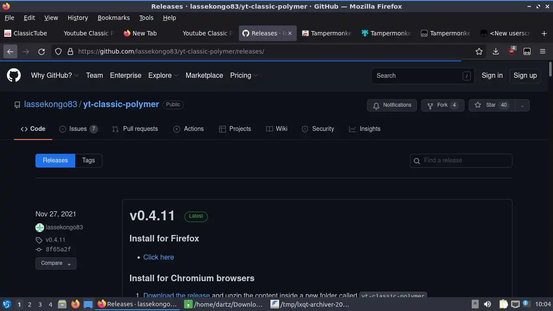Screen dimensions: 553x311
Task: Star the repository with the Star button
Action: (492, 105)
